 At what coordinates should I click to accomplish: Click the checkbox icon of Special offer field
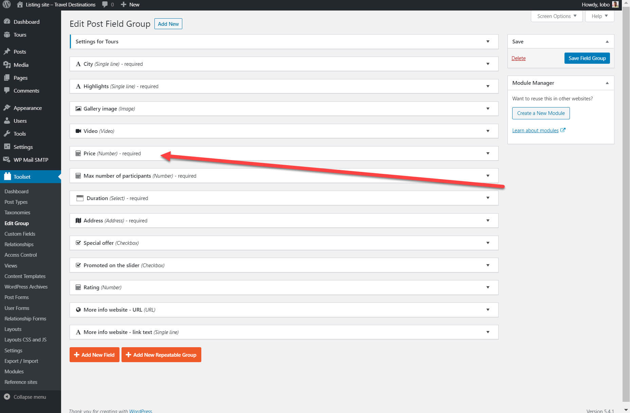[x=78, y=243]
